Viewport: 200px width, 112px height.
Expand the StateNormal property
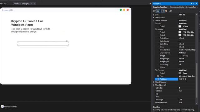[153, 85]
